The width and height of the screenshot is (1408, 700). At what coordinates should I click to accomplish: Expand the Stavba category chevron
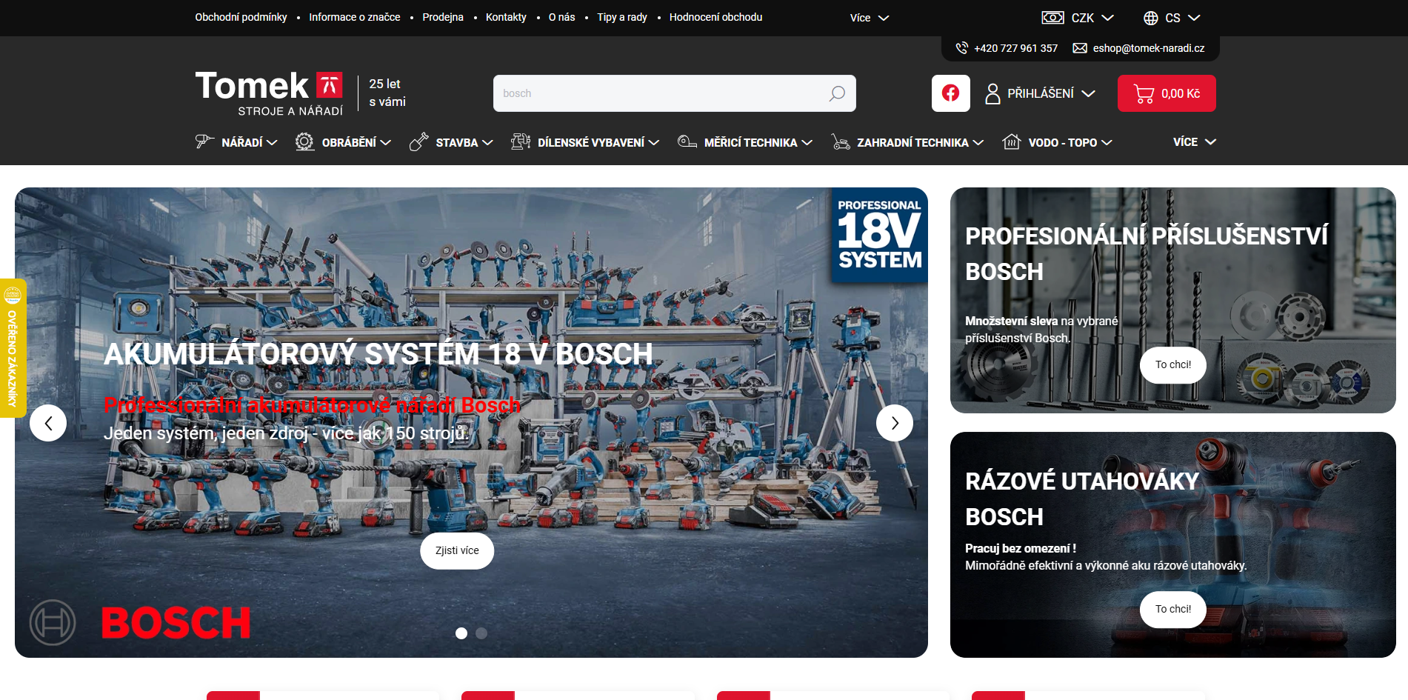pos(487,143)
